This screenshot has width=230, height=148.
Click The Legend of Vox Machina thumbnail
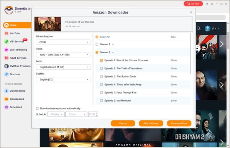tap(48, 24)
